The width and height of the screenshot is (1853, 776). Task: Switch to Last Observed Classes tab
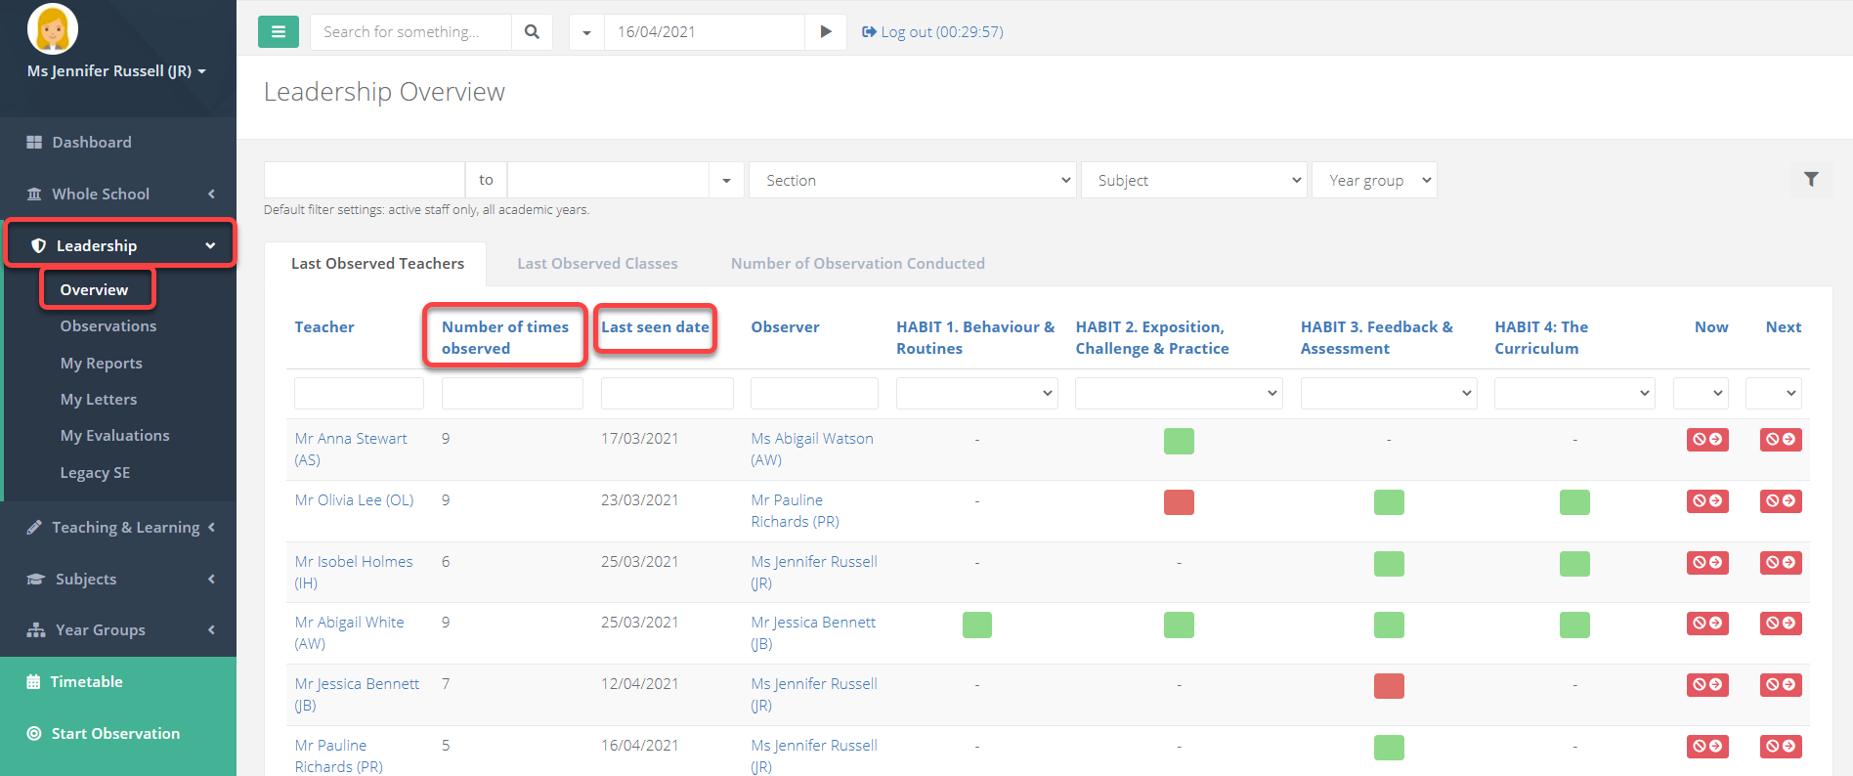pos(597,263)
